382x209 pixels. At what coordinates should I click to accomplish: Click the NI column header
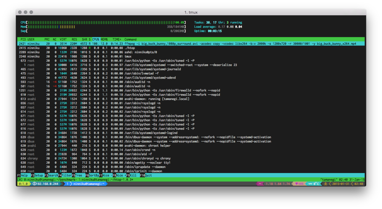55,39
